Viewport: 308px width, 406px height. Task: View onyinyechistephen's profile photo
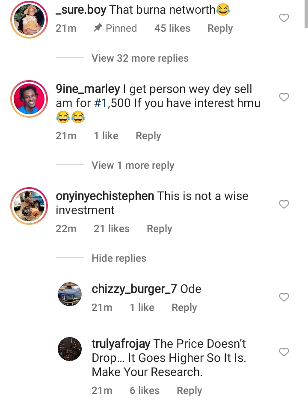click(x=29, y=206)
